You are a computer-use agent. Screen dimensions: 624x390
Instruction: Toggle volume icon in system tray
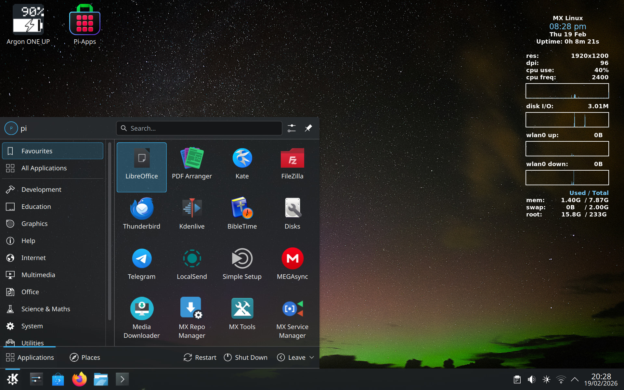[x=531, y=379]
